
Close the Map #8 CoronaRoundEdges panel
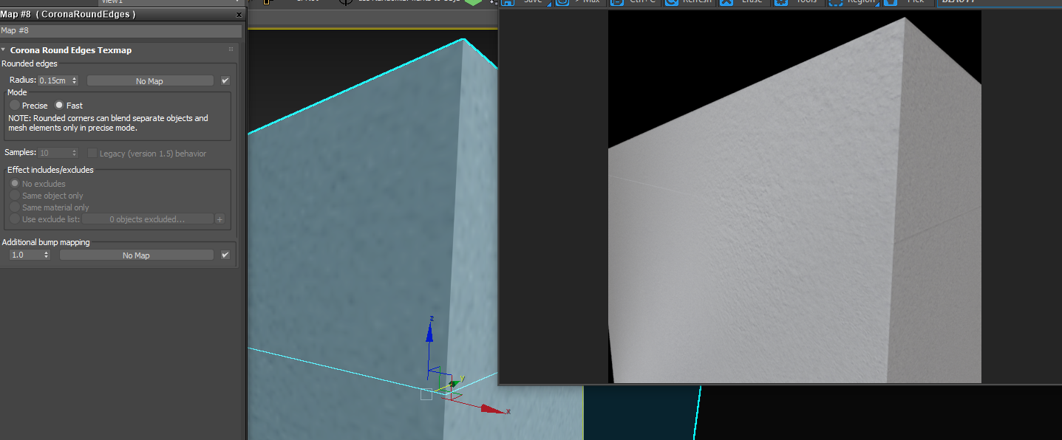(x=238, y=15)
